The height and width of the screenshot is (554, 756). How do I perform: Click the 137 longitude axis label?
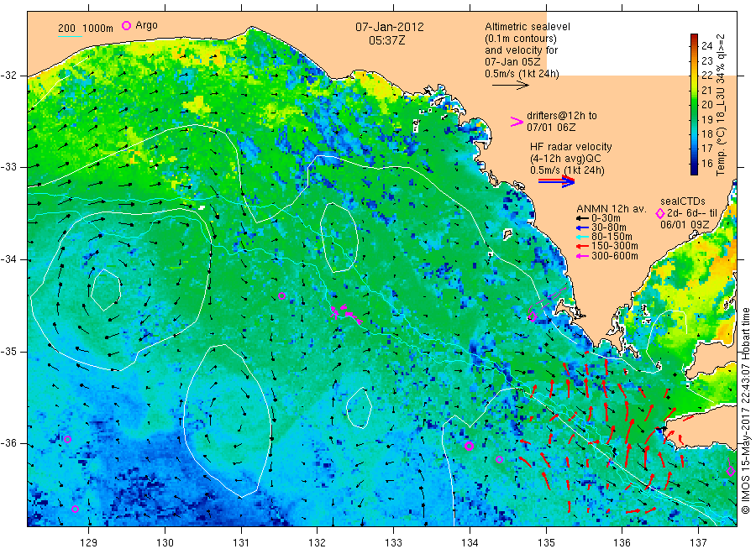[698, 543]
